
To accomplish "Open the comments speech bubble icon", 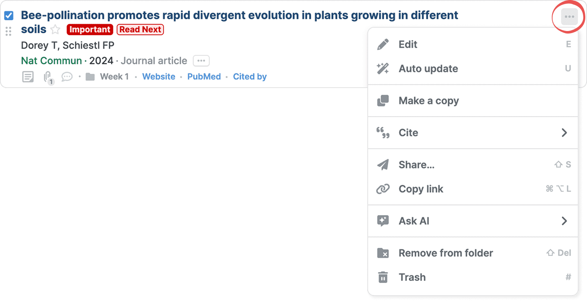I will [x=67, y=77].
